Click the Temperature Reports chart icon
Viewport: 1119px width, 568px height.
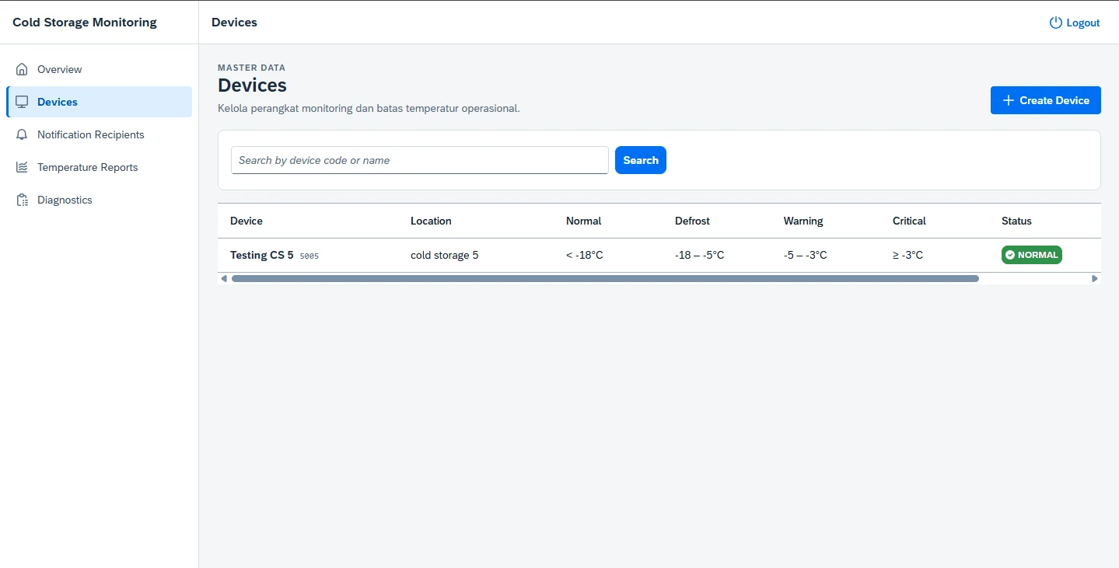tap(22, 167)
